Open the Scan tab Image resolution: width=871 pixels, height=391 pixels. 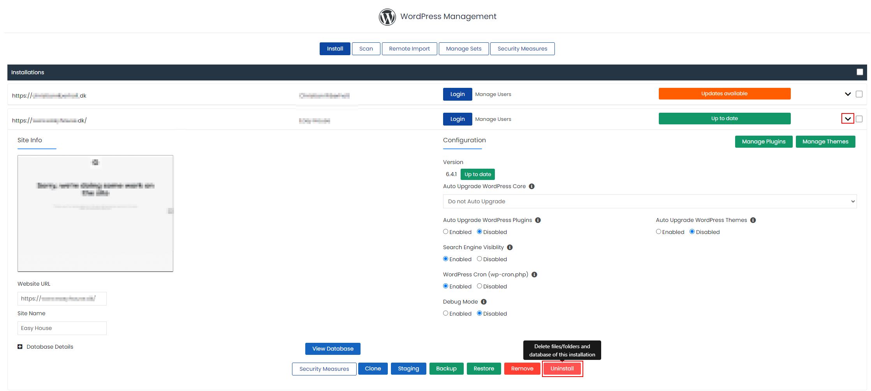tap(366, 49)
